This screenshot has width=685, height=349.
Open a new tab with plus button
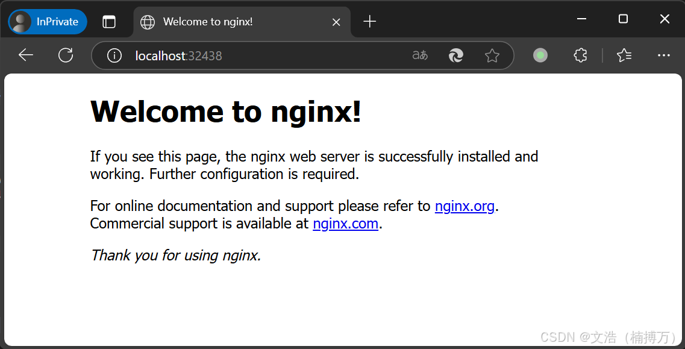(x=369, y=22)
